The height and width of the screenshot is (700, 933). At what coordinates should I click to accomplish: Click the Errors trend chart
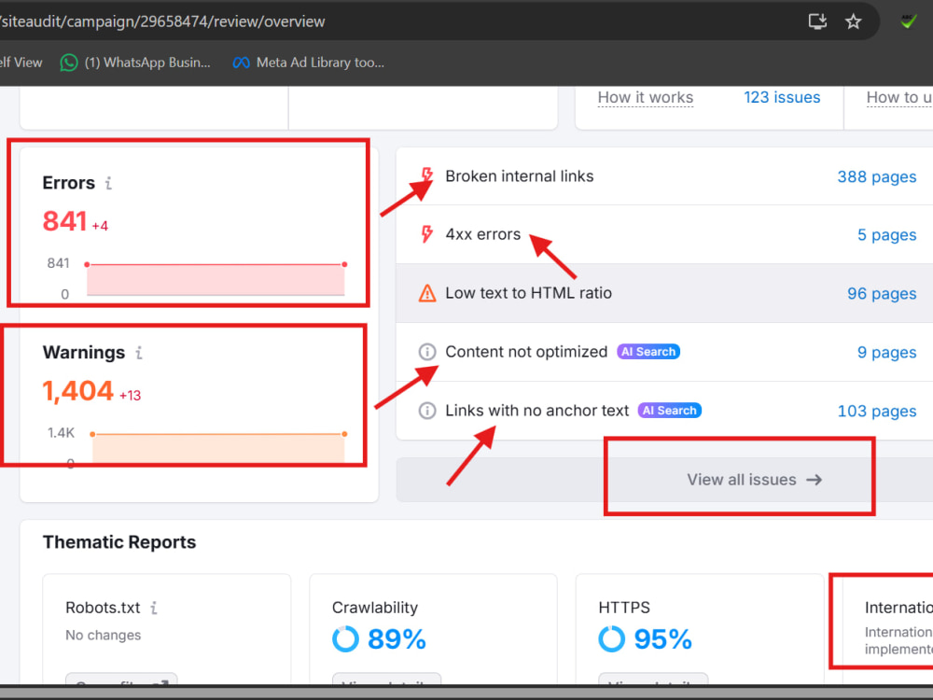tap(216, 279)
